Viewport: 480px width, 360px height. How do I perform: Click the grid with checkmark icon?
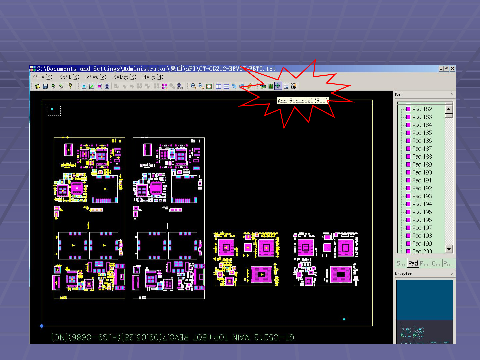click(x=286, y=86)
